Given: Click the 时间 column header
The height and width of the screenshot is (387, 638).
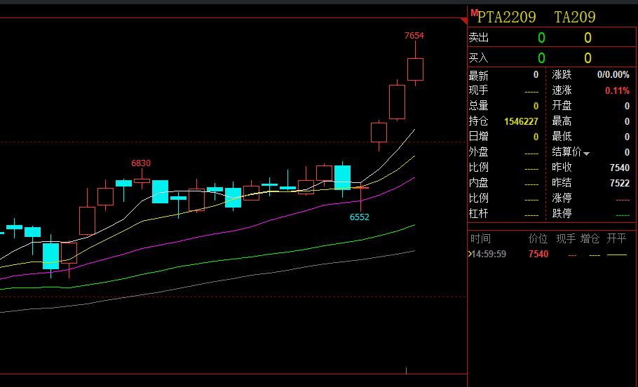Looking at the screenshot, I should (480, 239).
